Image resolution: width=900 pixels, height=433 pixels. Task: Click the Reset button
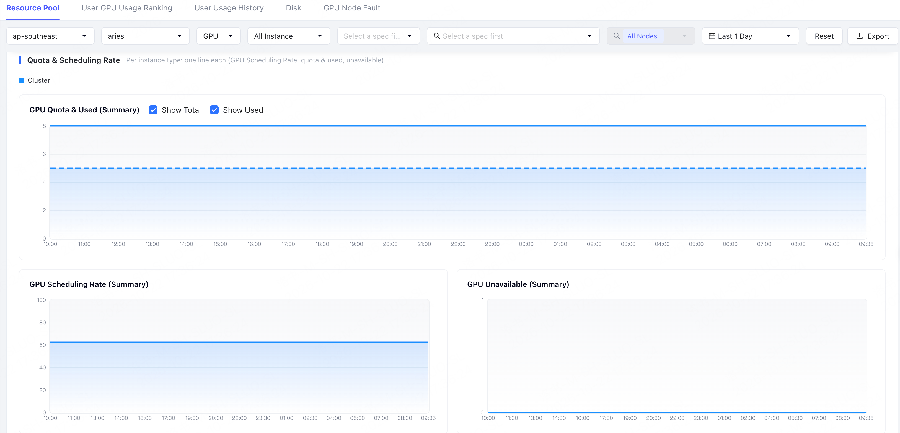click(x=824, y=36)
